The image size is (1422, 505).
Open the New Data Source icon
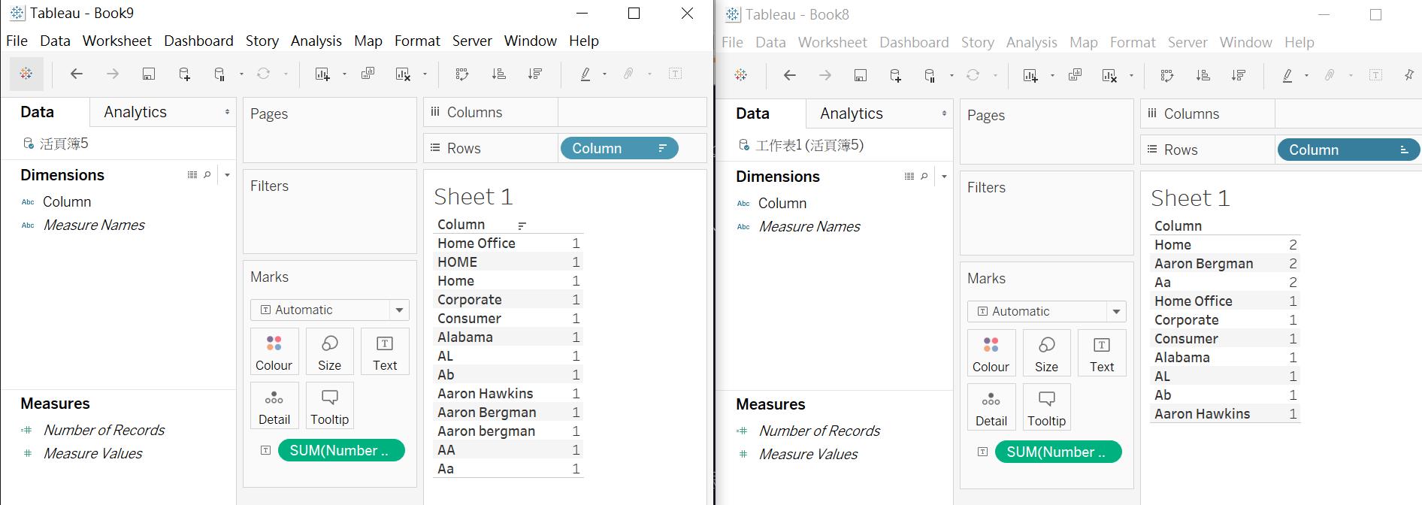coord(185,74)
